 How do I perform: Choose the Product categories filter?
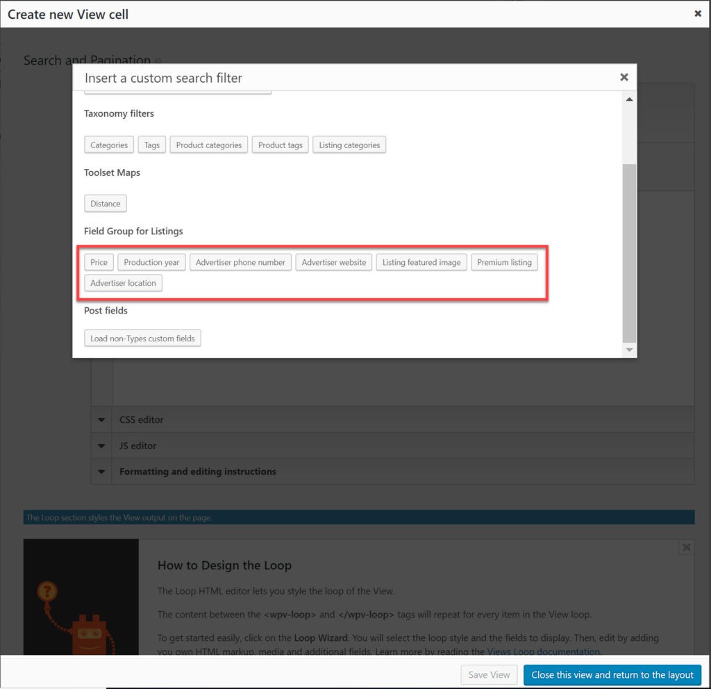point(208,145)
